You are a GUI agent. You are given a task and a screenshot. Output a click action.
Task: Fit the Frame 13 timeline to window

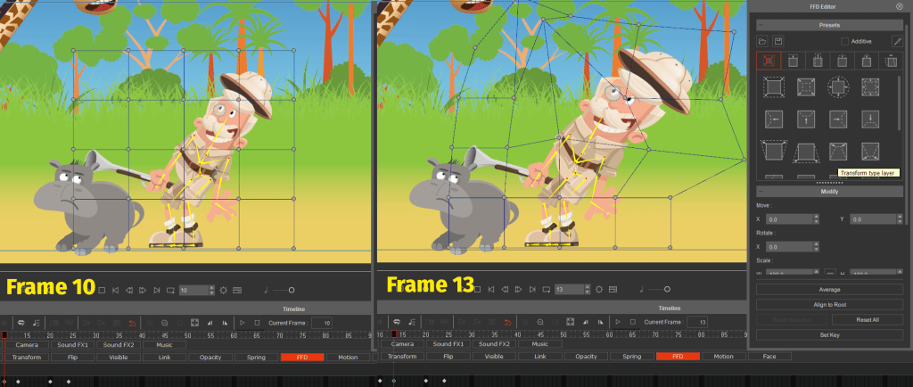point(571,322)
